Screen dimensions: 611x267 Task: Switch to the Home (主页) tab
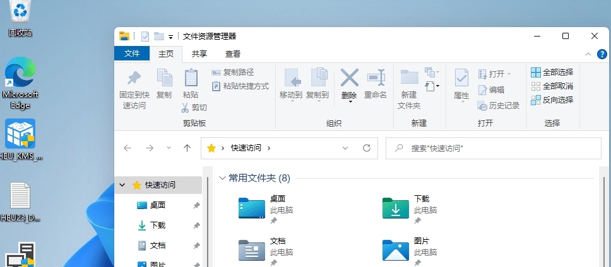[166, 54]
